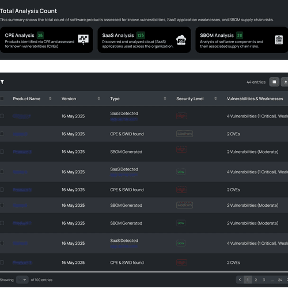The image size is (288, 288).
Task: Click High badge in the SBOM Generated row
Action: pos(181,149)
